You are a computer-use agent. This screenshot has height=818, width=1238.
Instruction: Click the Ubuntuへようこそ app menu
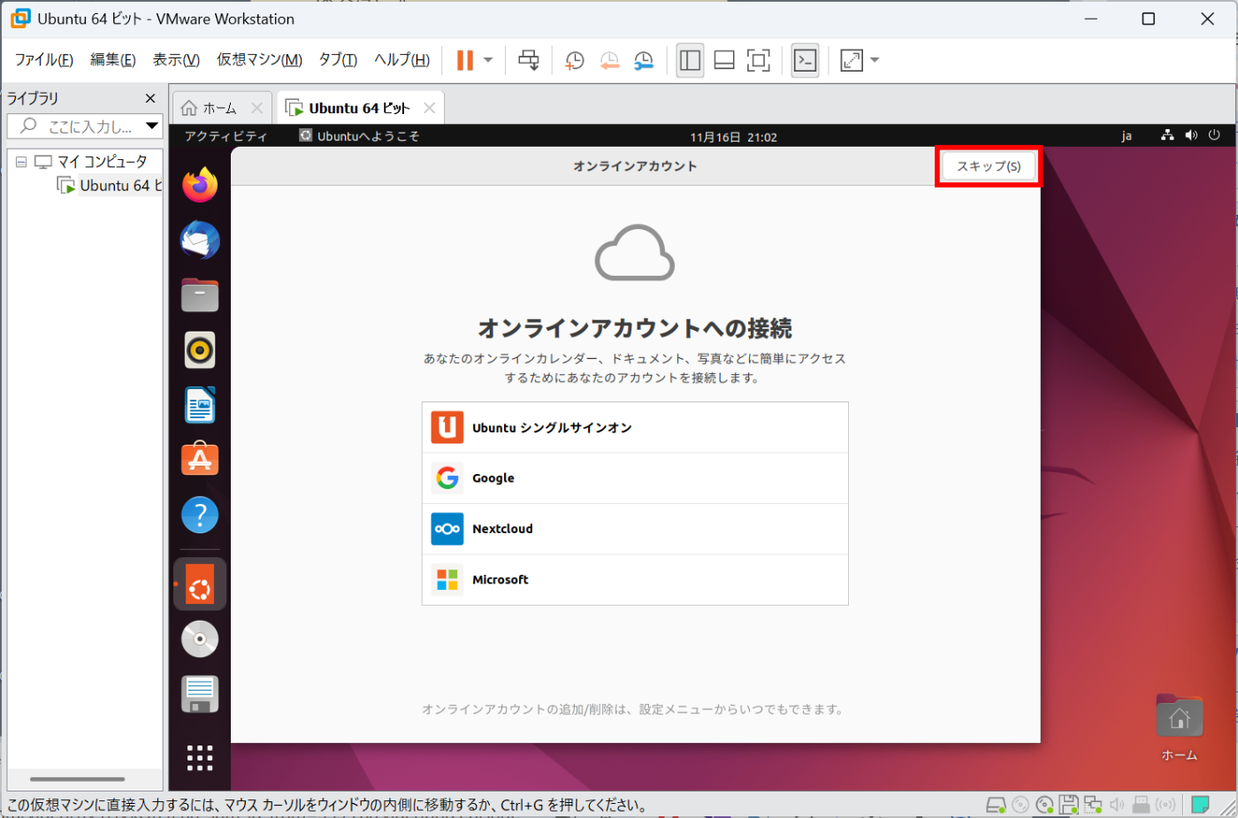click(359, 136)
